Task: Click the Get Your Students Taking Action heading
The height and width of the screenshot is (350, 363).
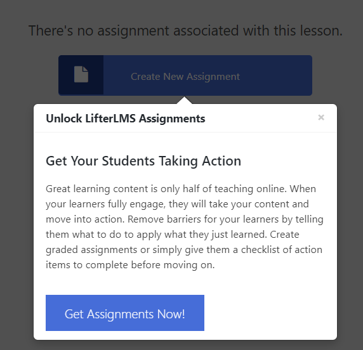Action: [x=143, y=161]
